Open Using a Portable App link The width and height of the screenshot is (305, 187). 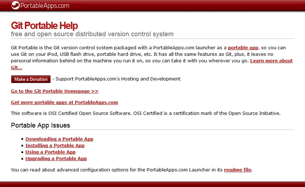(x=50, y=152)
